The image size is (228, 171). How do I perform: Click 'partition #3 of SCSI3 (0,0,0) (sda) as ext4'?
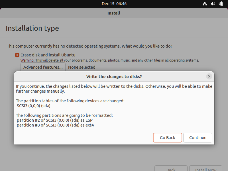click(55, 125)
